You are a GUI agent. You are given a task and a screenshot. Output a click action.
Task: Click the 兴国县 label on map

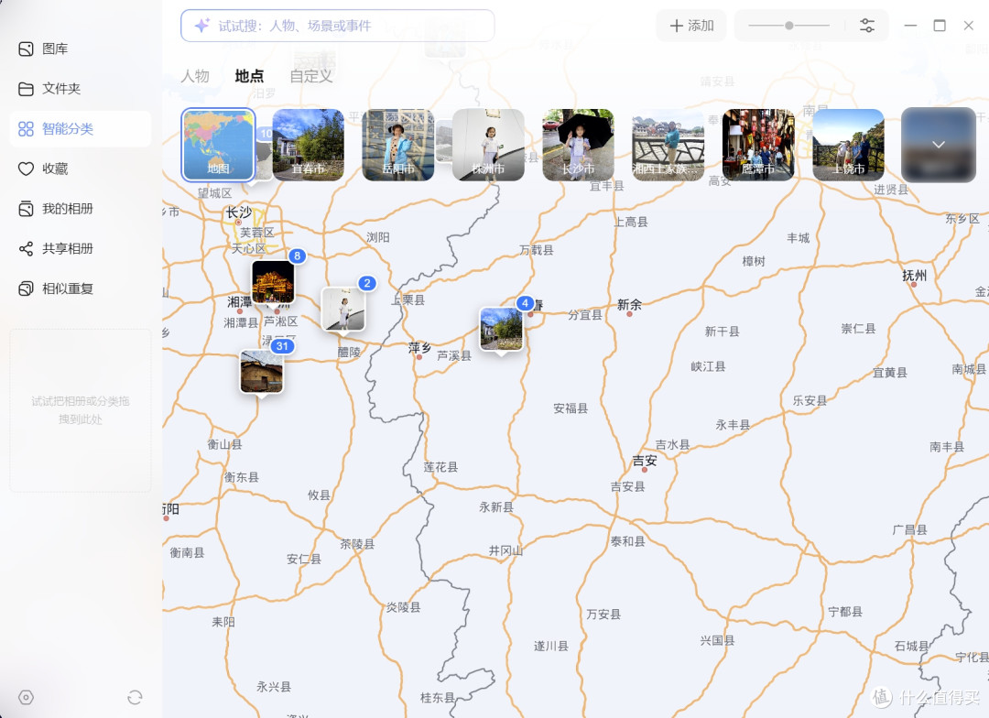[717, 640]
